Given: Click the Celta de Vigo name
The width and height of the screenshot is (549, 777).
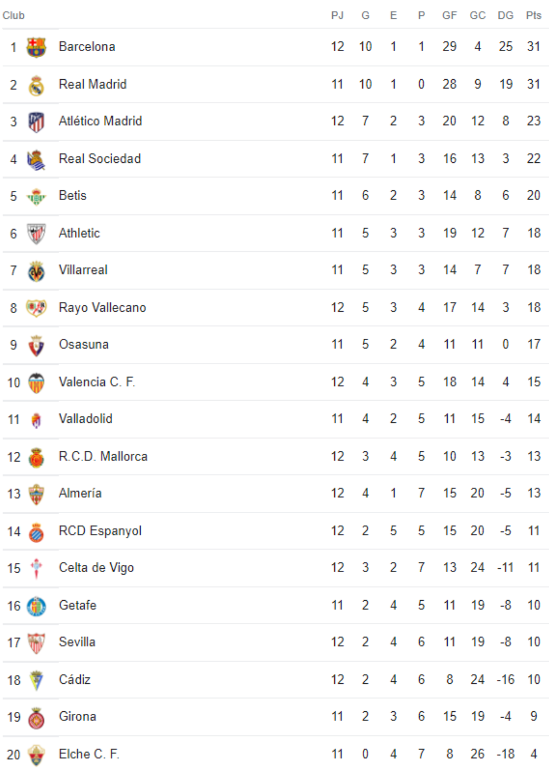Looking at the screenshot, I should click(96, 568).
